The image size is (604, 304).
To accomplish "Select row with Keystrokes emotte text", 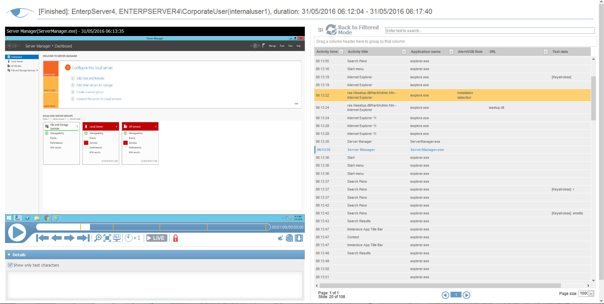I will 452,213.
